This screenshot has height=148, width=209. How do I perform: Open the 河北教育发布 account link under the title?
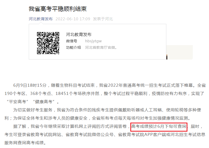coord(41,19)
